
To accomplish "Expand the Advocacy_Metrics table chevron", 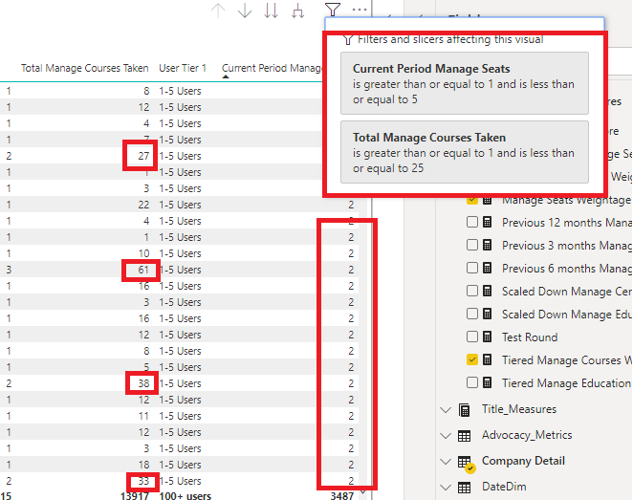I will 446,436.
